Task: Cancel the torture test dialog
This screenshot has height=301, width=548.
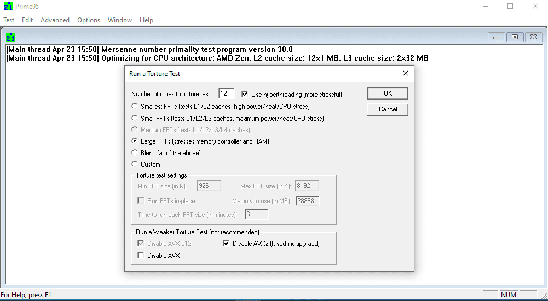Action: (x=388, y=109)
